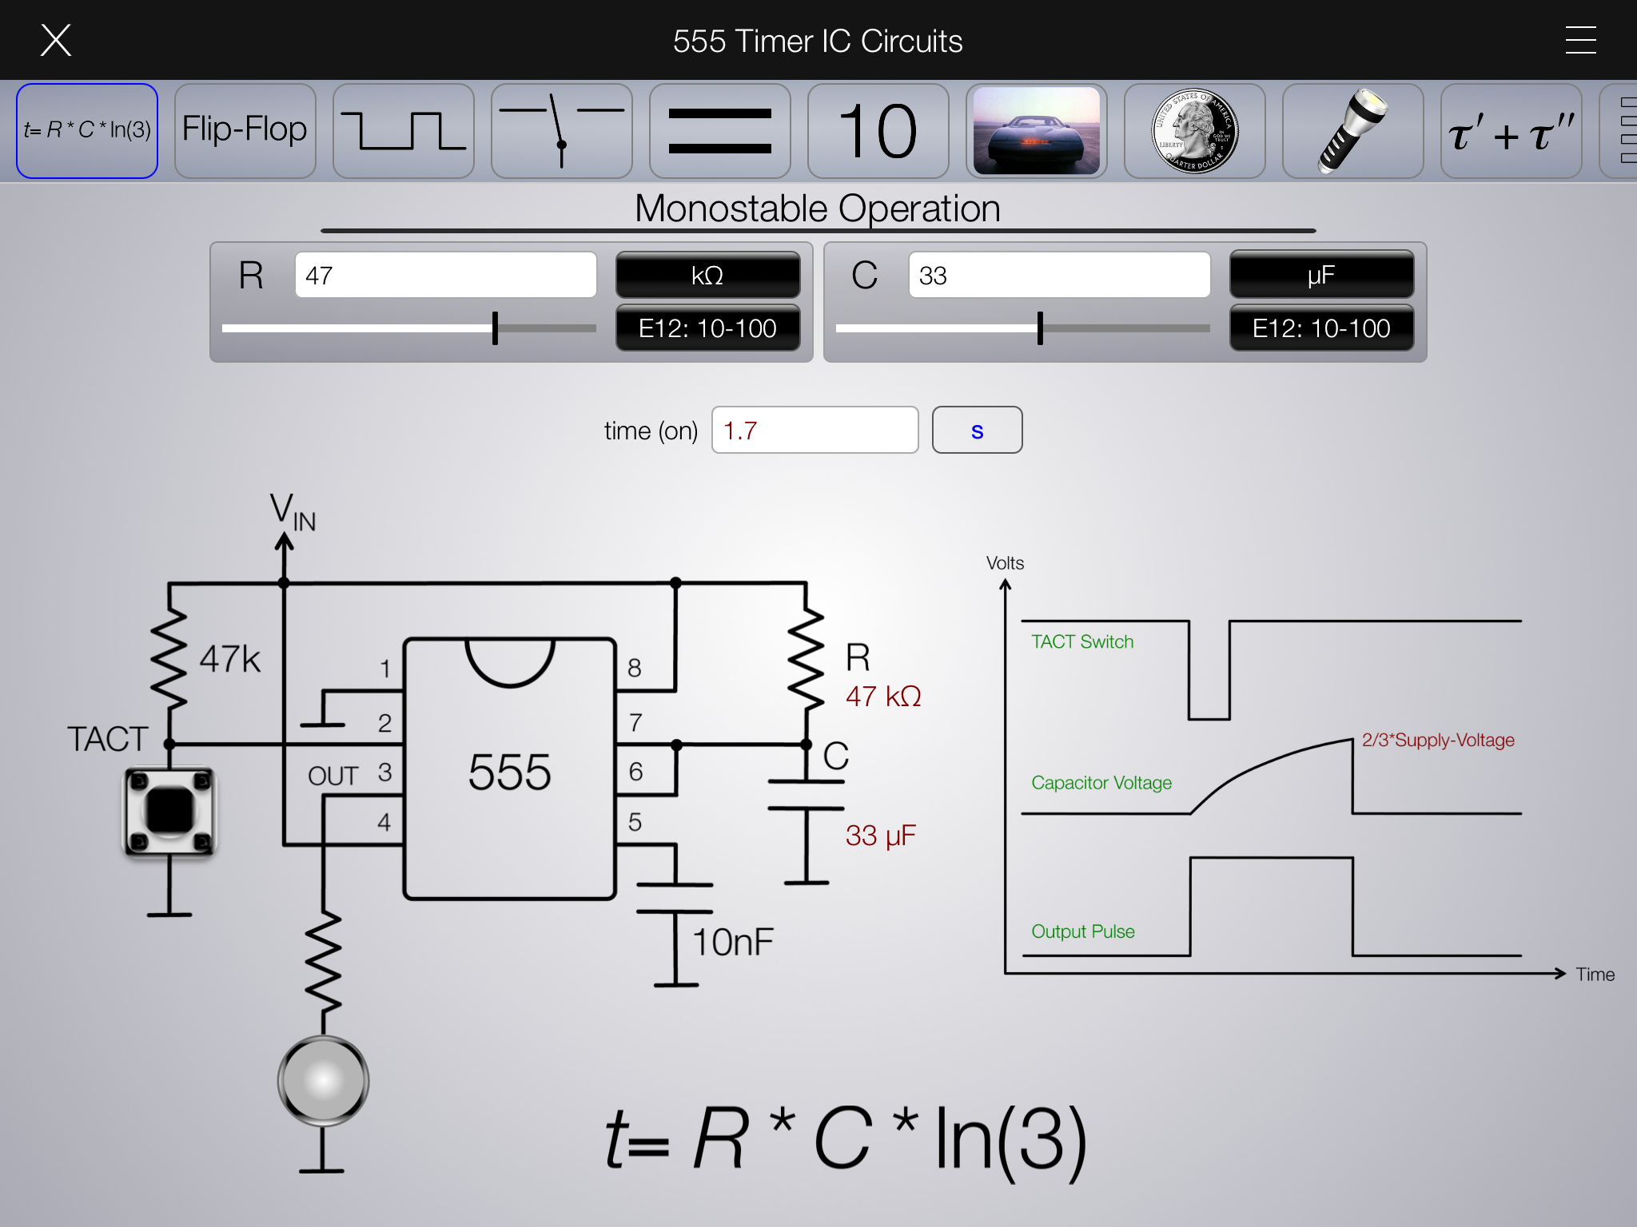This screenshot has height=1227, width=1637.
Task: Open the quarter dollar coin circuit
Action: pyautogui.click(x=1194, y=131)
